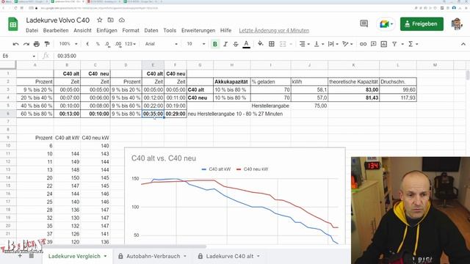Format as percent icon
The height and width of the screenshot is (264, 470).
[x=98, y=44]
